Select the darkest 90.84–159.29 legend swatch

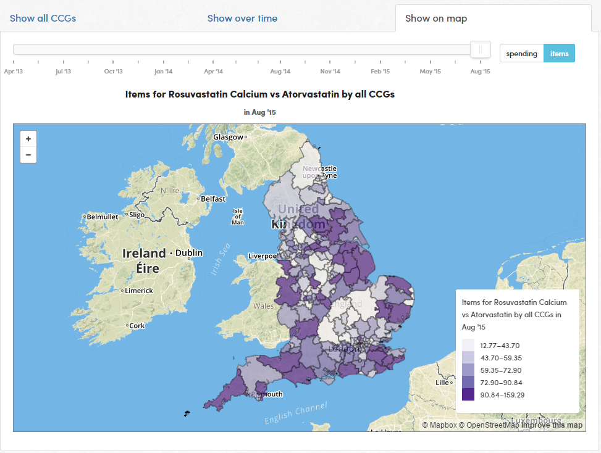click(x=468, y=394)
